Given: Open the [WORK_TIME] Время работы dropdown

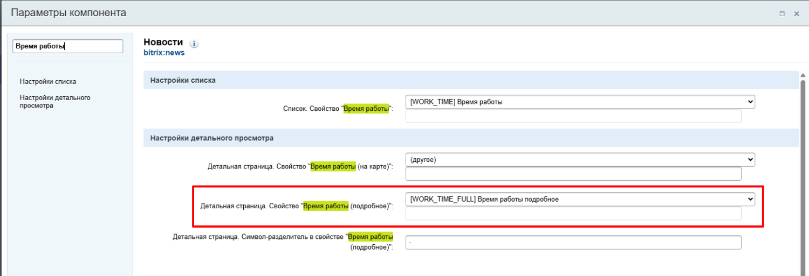Looking at the screenshot, I should (x=580, y=102).
